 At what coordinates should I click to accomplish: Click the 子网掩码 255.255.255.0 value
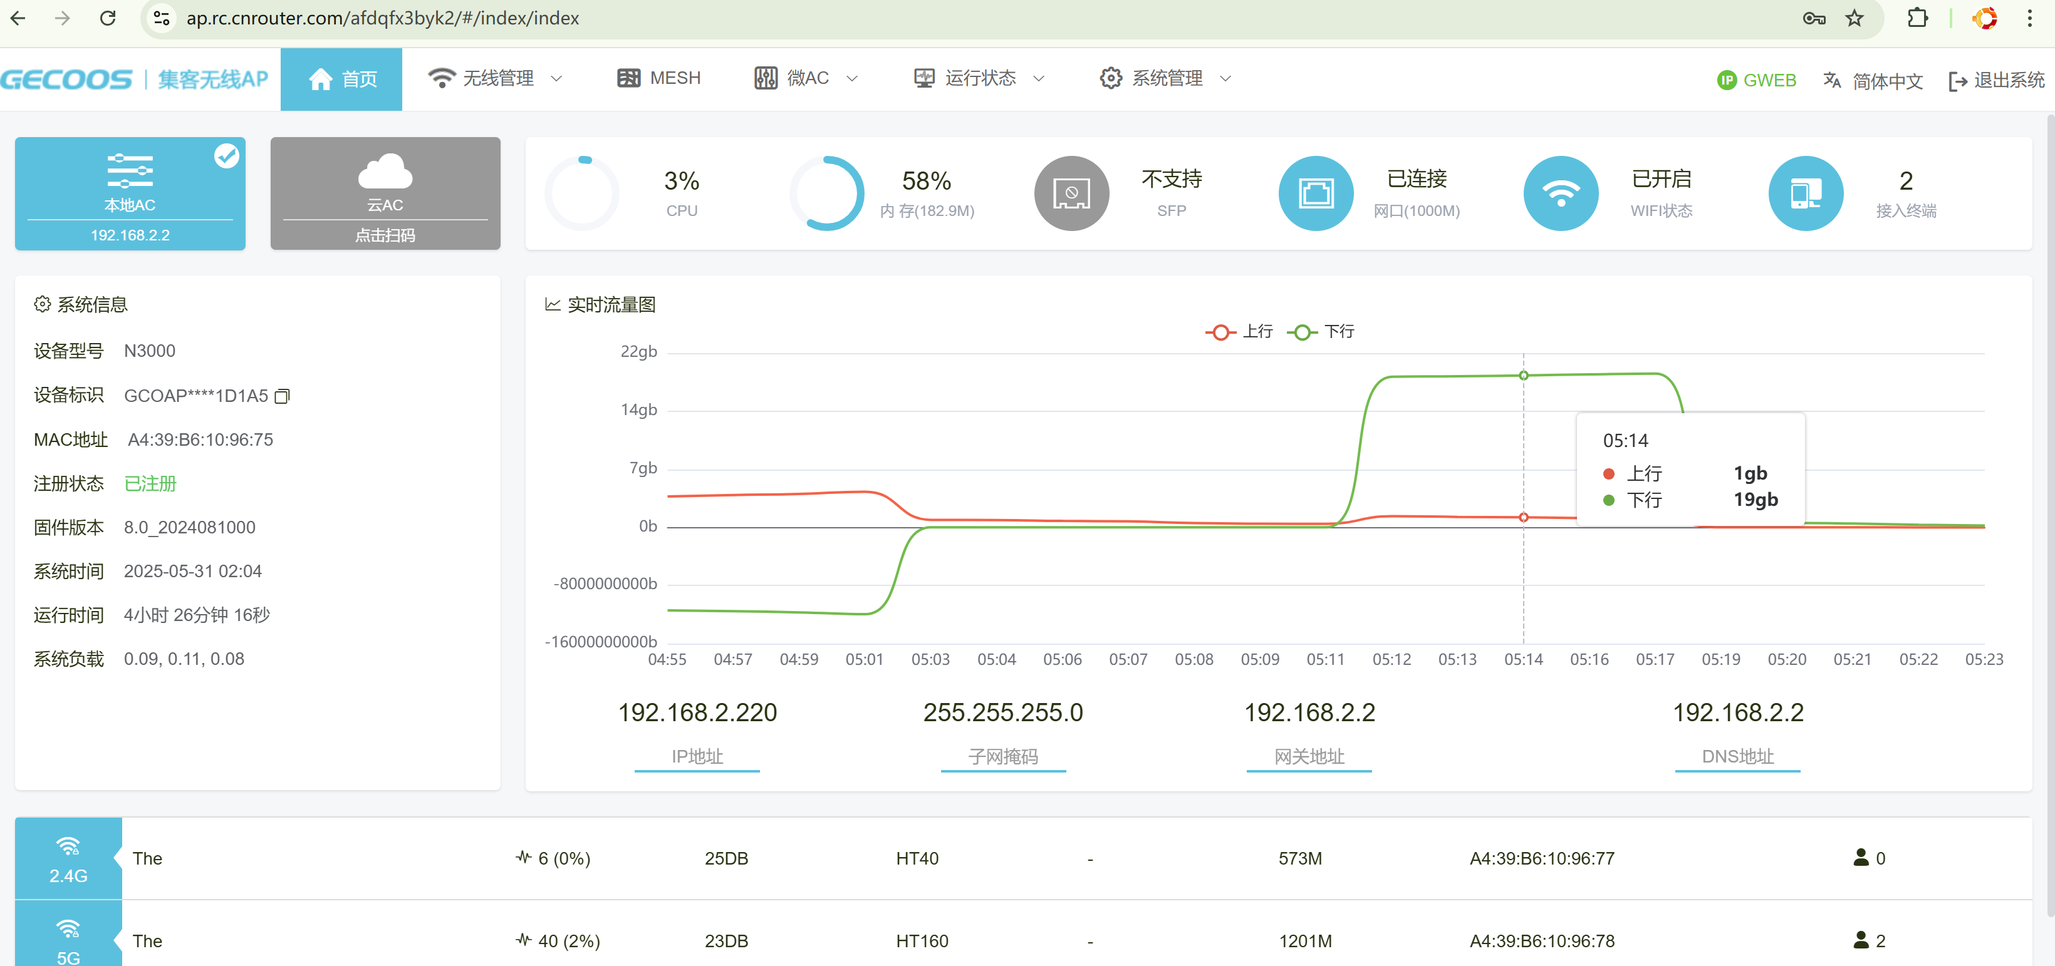tap(1003, 712)
